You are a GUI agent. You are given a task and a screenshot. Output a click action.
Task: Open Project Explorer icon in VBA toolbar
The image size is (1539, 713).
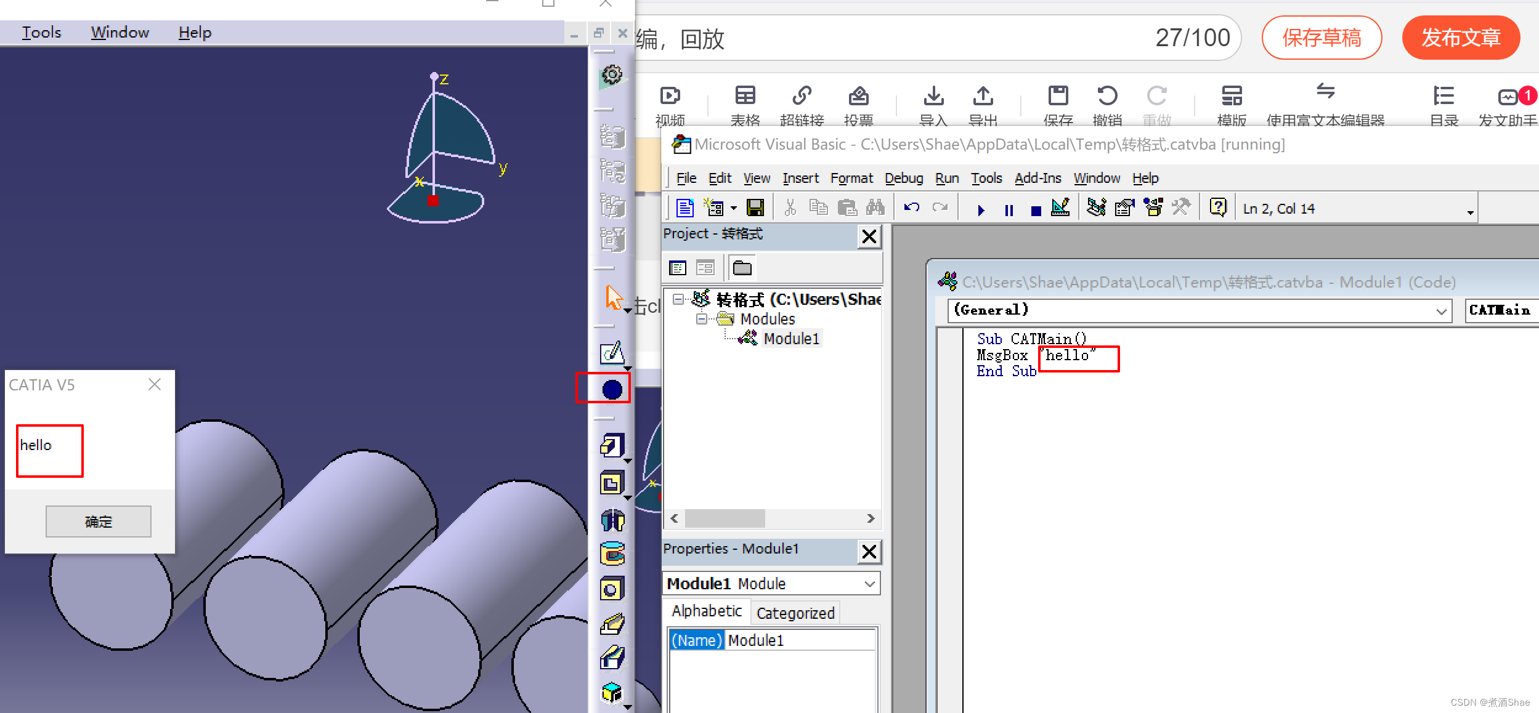point(1097,208)
